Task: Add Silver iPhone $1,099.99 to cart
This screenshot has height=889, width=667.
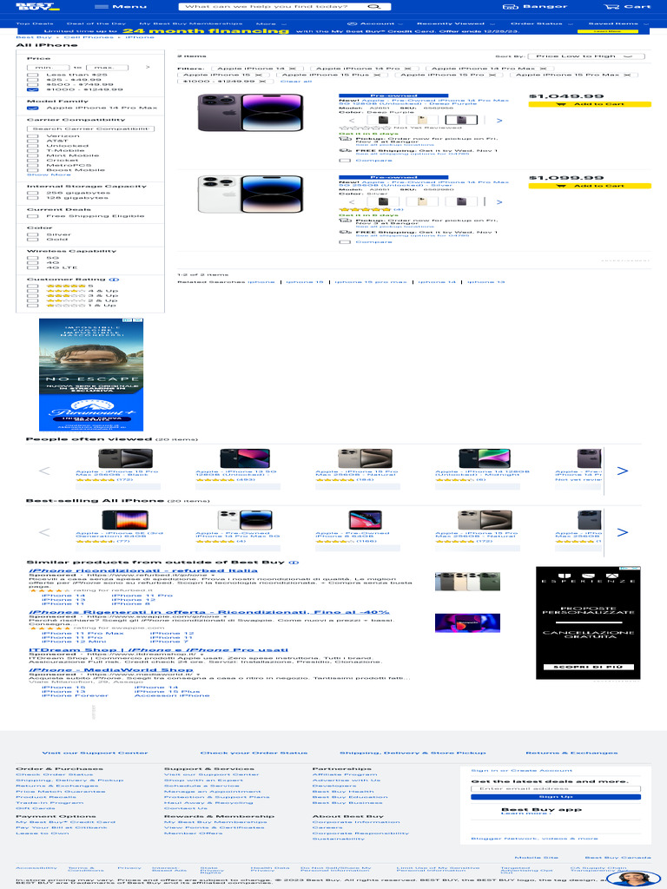Action: point(590,186)
